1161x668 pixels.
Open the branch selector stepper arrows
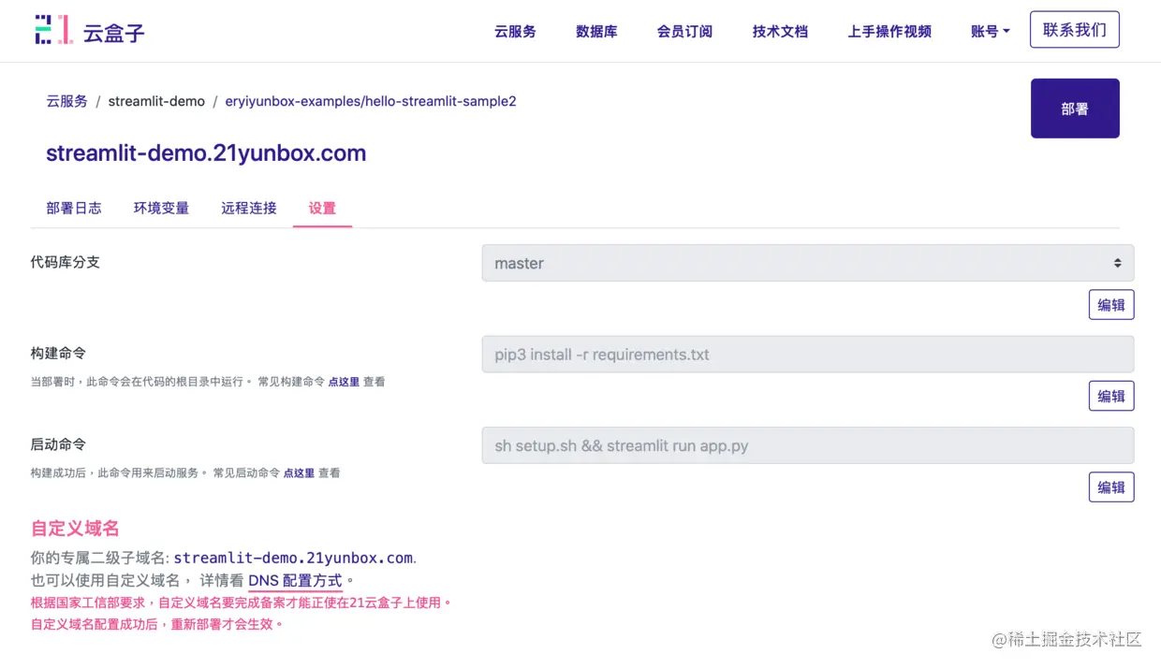[x=1116, y=263]
